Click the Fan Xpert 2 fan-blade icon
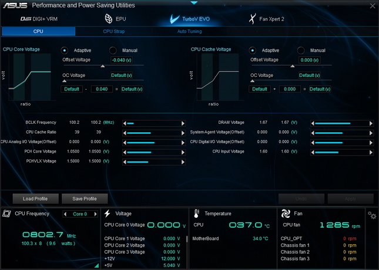The width and height of the screenshot is (379, 270). click(252, 19)
